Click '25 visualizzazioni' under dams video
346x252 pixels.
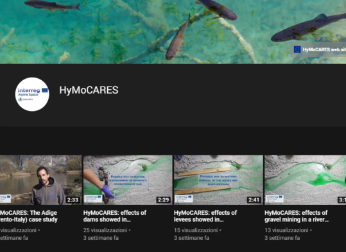coord(105,230)
